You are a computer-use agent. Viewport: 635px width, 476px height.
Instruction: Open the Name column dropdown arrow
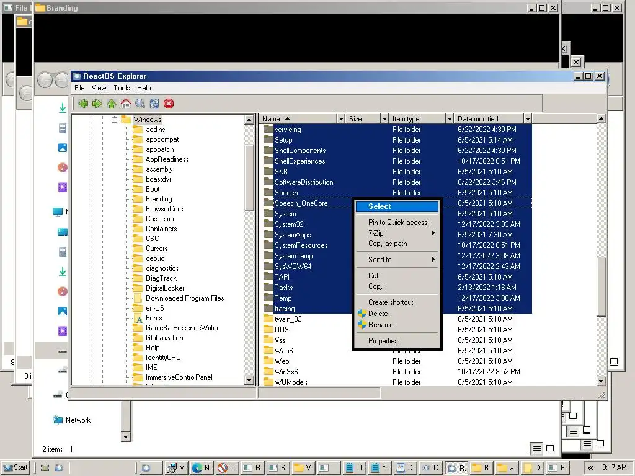[341, 119]
